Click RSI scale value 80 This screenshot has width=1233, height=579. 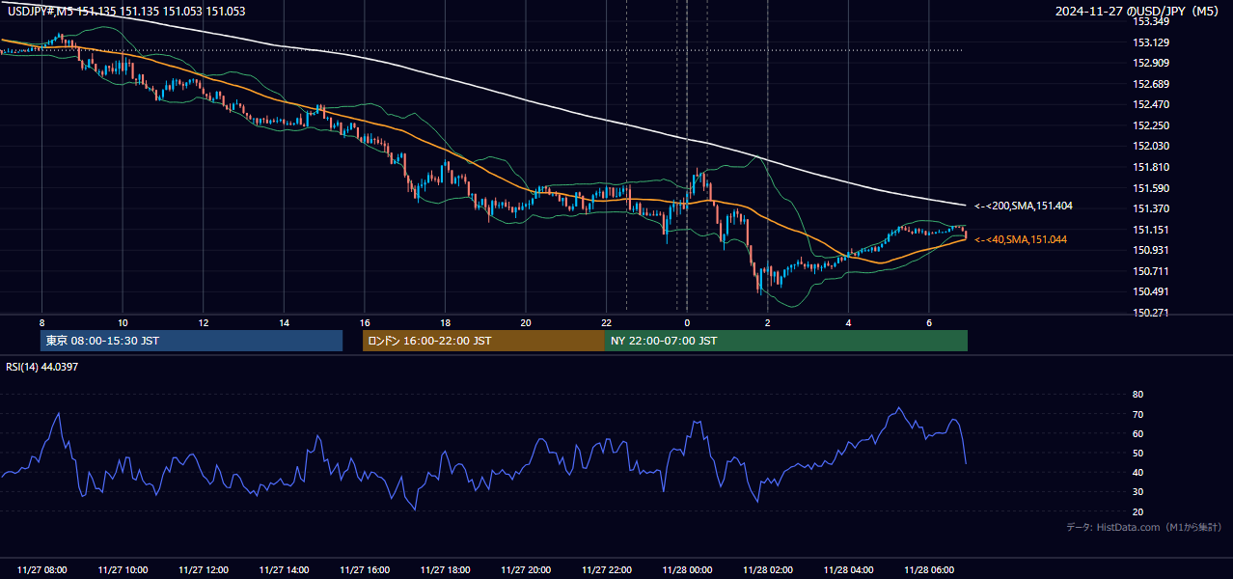[1137, 395]
